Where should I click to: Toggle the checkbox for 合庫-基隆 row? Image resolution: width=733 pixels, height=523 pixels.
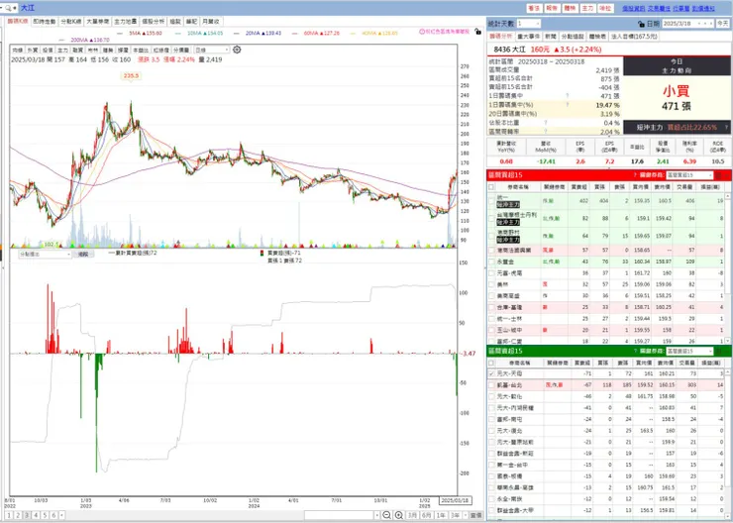click(x=491, y=307)
